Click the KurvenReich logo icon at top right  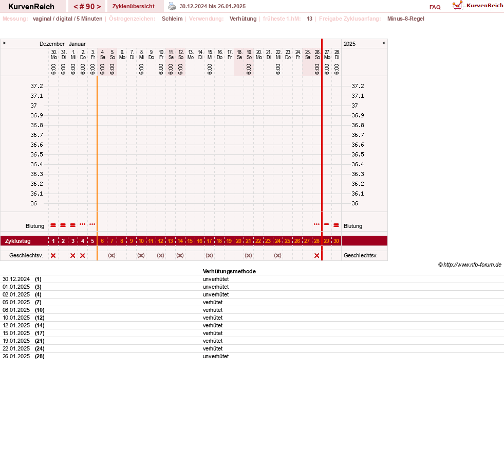coord(457,5)
